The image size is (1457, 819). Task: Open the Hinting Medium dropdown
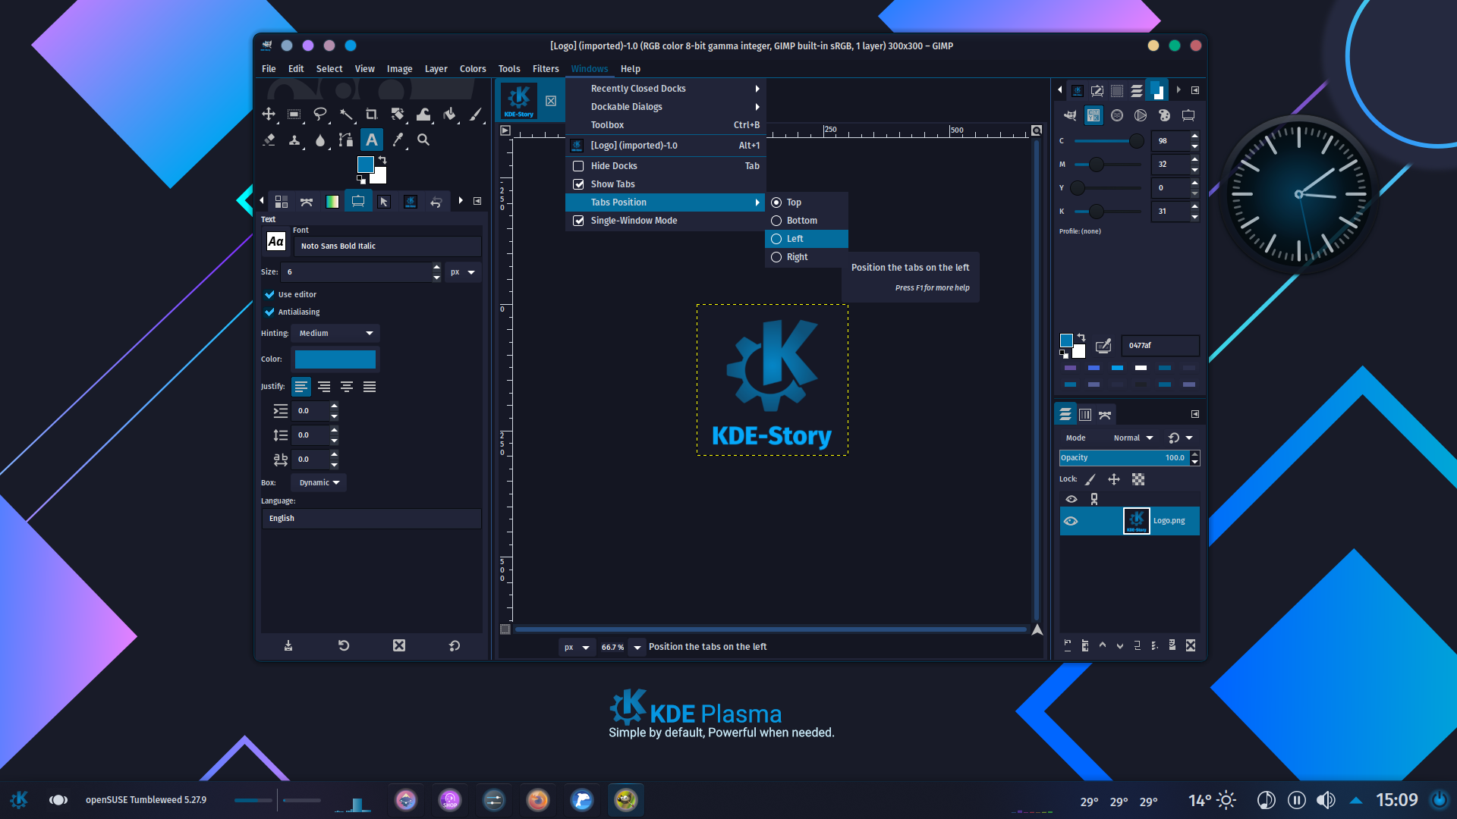pos(335,334)
